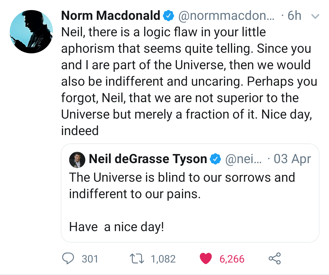Open Neil deGrasse Tyson's small avatar
This screenshot has height=275, width=329.
(x=77, y=160)
